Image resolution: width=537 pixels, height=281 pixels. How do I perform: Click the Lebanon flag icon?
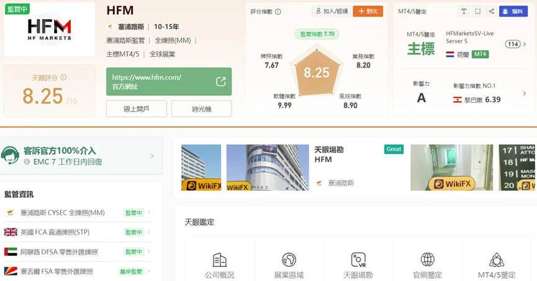click(457, 100)
